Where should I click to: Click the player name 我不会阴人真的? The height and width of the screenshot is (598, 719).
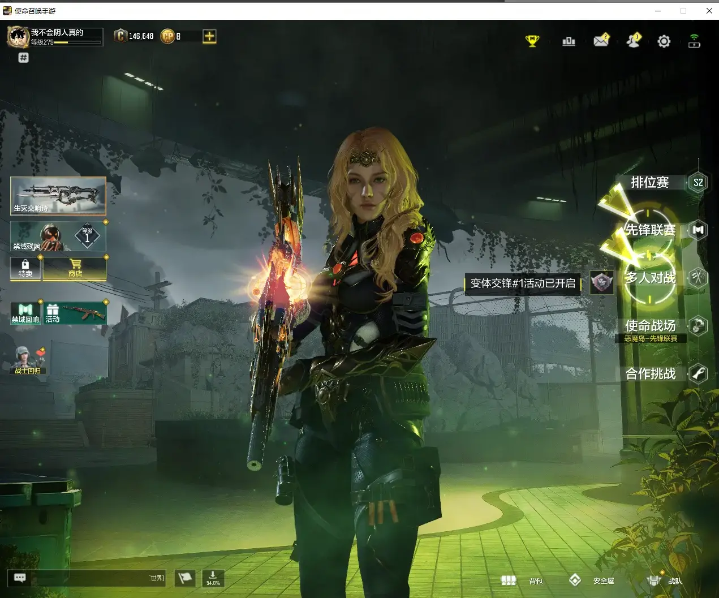[x=57, y=32]
